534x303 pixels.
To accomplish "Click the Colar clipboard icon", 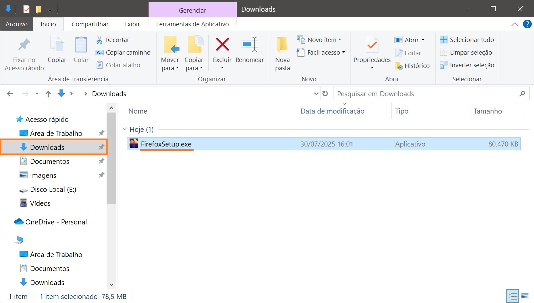I will (x=81, y=45).
